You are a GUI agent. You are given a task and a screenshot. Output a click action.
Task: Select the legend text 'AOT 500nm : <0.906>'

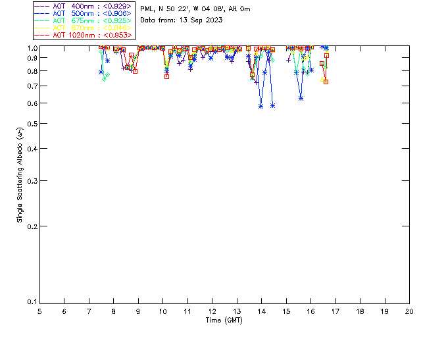92,13
